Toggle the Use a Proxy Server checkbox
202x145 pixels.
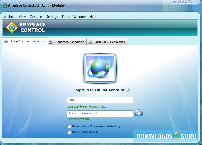click(69, 132)
